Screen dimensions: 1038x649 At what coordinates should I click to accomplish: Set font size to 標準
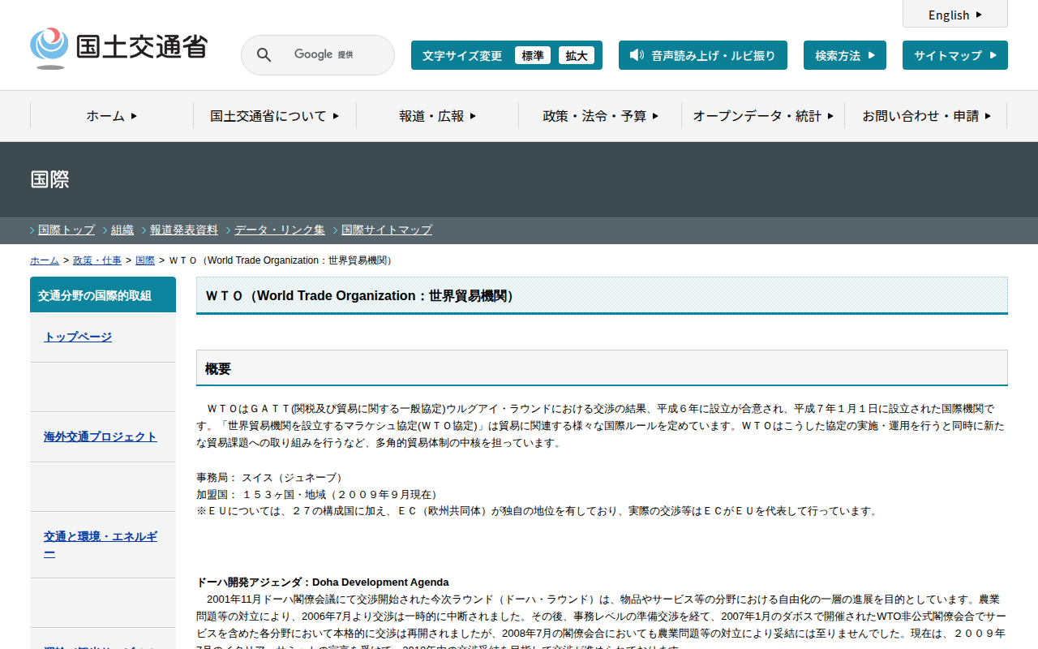tap(533, 55)
